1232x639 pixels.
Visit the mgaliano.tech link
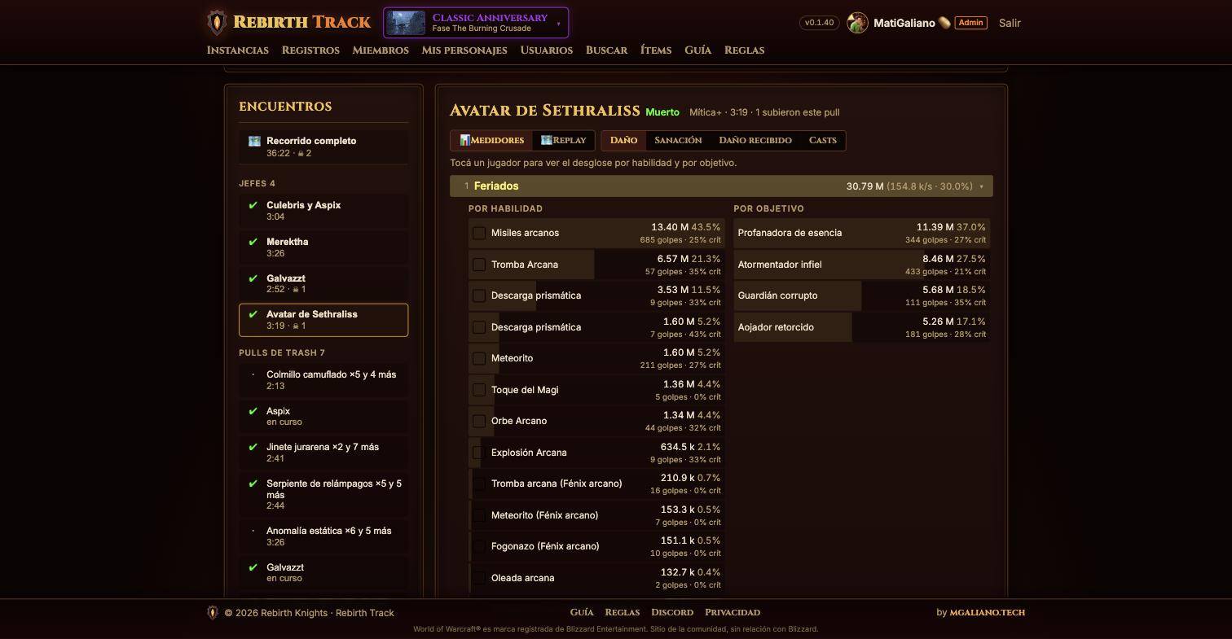988,612
